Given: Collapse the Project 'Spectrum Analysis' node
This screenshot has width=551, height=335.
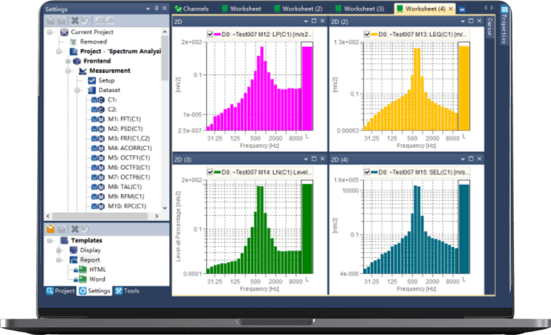Looking at the screenshot, I should pyautogui.click(x=59, y=52).
